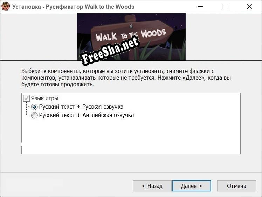Minimize the Установка installer window
262x197 pixels.
click(200, 6)
